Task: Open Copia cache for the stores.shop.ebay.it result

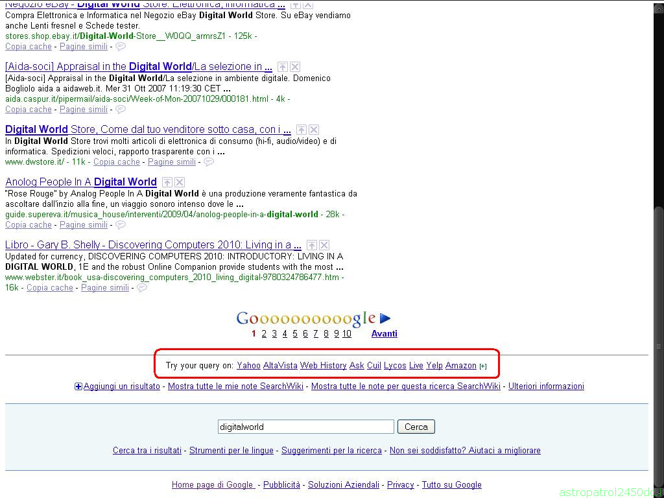Action: pos(29,47)
